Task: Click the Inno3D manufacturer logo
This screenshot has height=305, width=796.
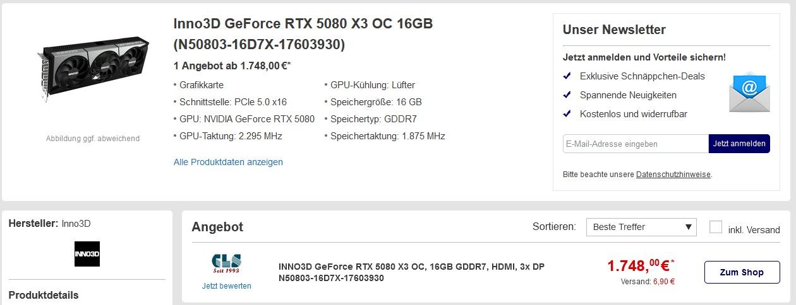Action: (87, 254)
